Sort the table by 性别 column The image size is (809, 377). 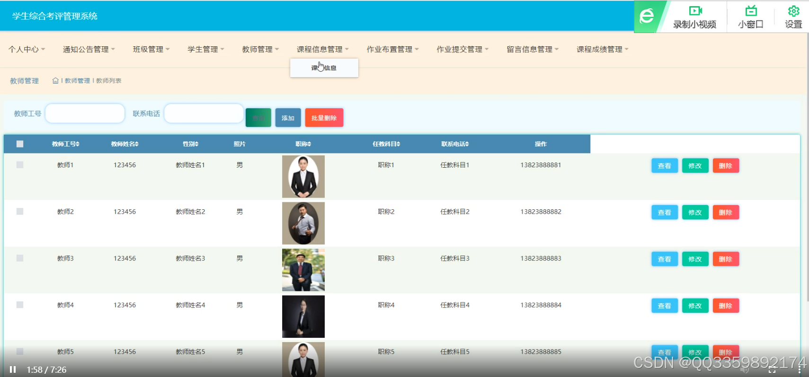coord(191,144)
